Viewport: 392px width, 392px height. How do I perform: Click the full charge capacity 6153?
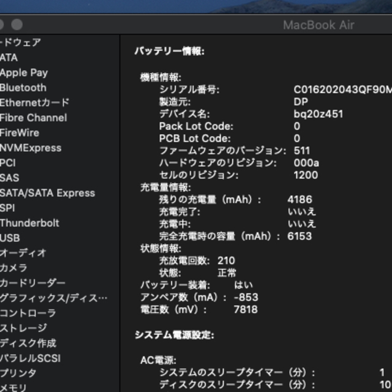point(300,236)
